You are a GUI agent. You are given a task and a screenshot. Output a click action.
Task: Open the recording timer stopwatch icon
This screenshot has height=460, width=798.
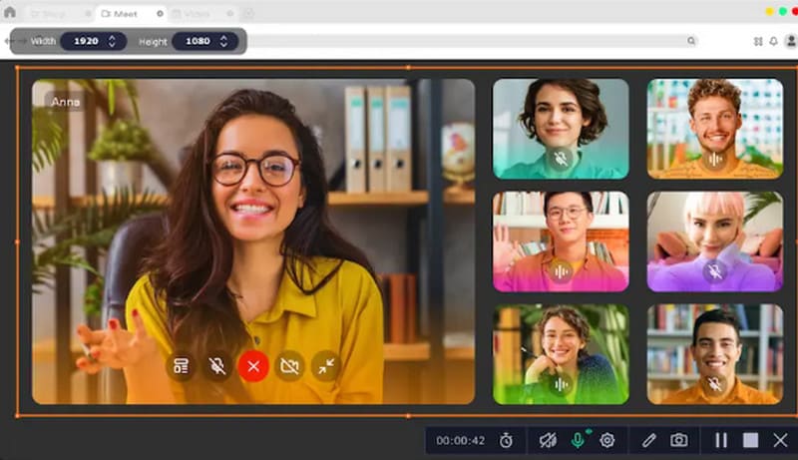click(x=507, y=440)
